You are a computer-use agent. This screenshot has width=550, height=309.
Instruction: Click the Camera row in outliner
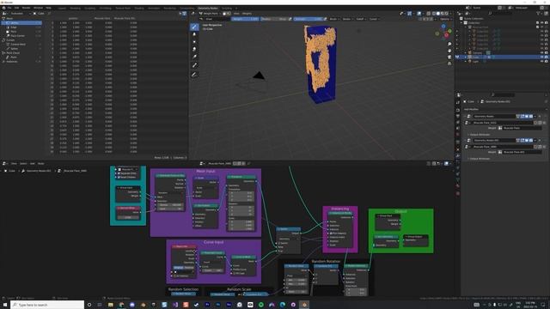[502, 52]
